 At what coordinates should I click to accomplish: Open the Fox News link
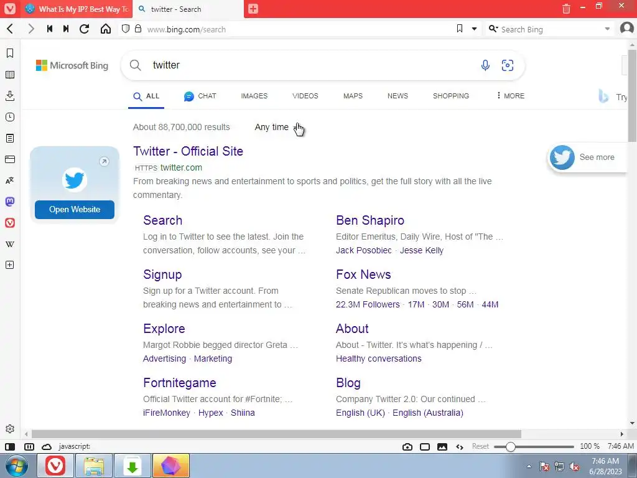(x=363, y=274)
